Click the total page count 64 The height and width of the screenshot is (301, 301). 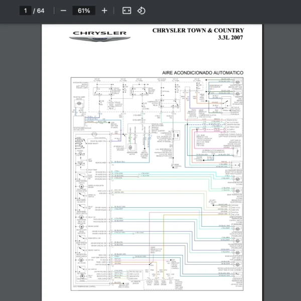coord(41,11)
